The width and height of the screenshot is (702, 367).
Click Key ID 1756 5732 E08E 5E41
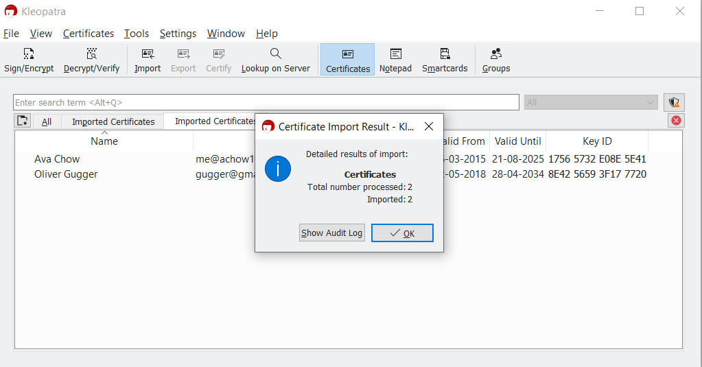click(597, 159)
